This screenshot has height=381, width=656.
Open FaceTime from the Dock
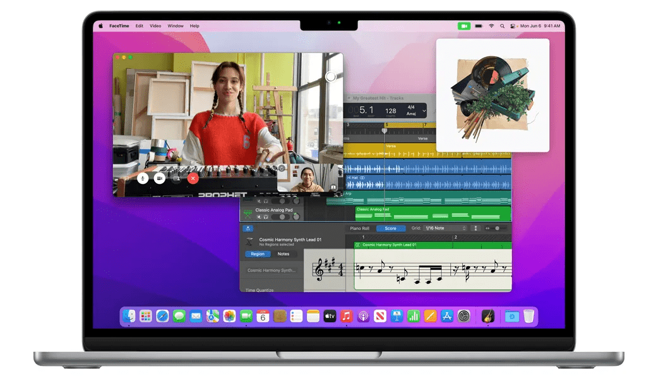(246, 316)
